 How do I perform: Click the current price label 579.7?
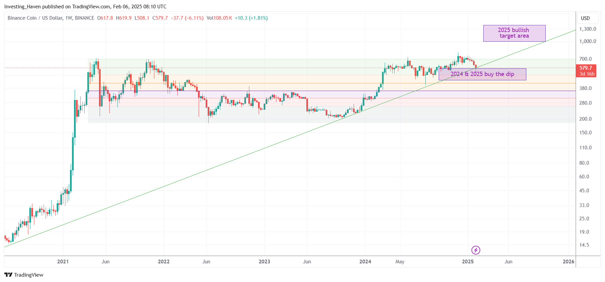(x=586, y=68)
